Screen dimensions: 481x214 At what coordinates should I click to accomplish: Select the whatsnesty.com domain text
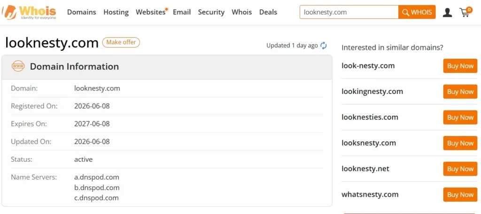pyautogui.click(x=370, y=195)
